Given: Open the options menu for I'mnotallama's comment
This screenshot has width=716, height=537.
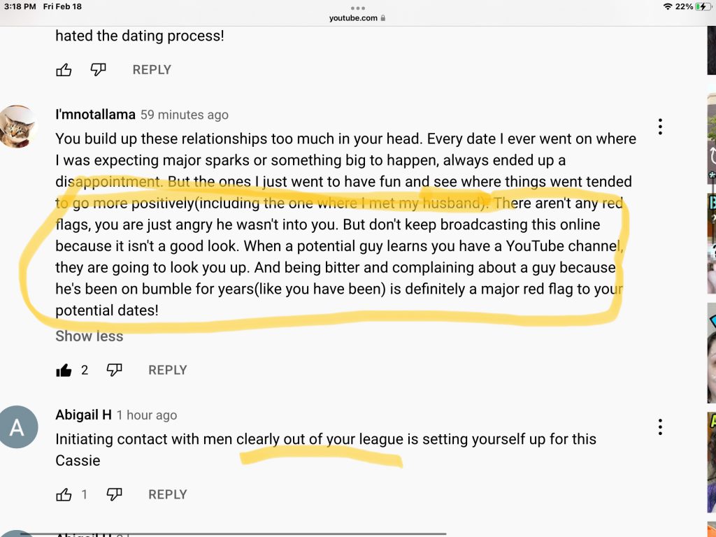Looking at the screenshot, I should pos(660,127).
